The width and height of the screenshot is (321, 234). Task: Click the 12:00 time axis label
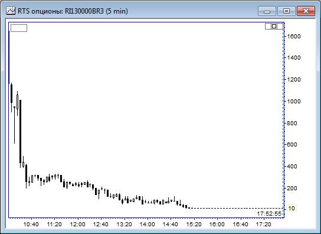click(77, 224)
